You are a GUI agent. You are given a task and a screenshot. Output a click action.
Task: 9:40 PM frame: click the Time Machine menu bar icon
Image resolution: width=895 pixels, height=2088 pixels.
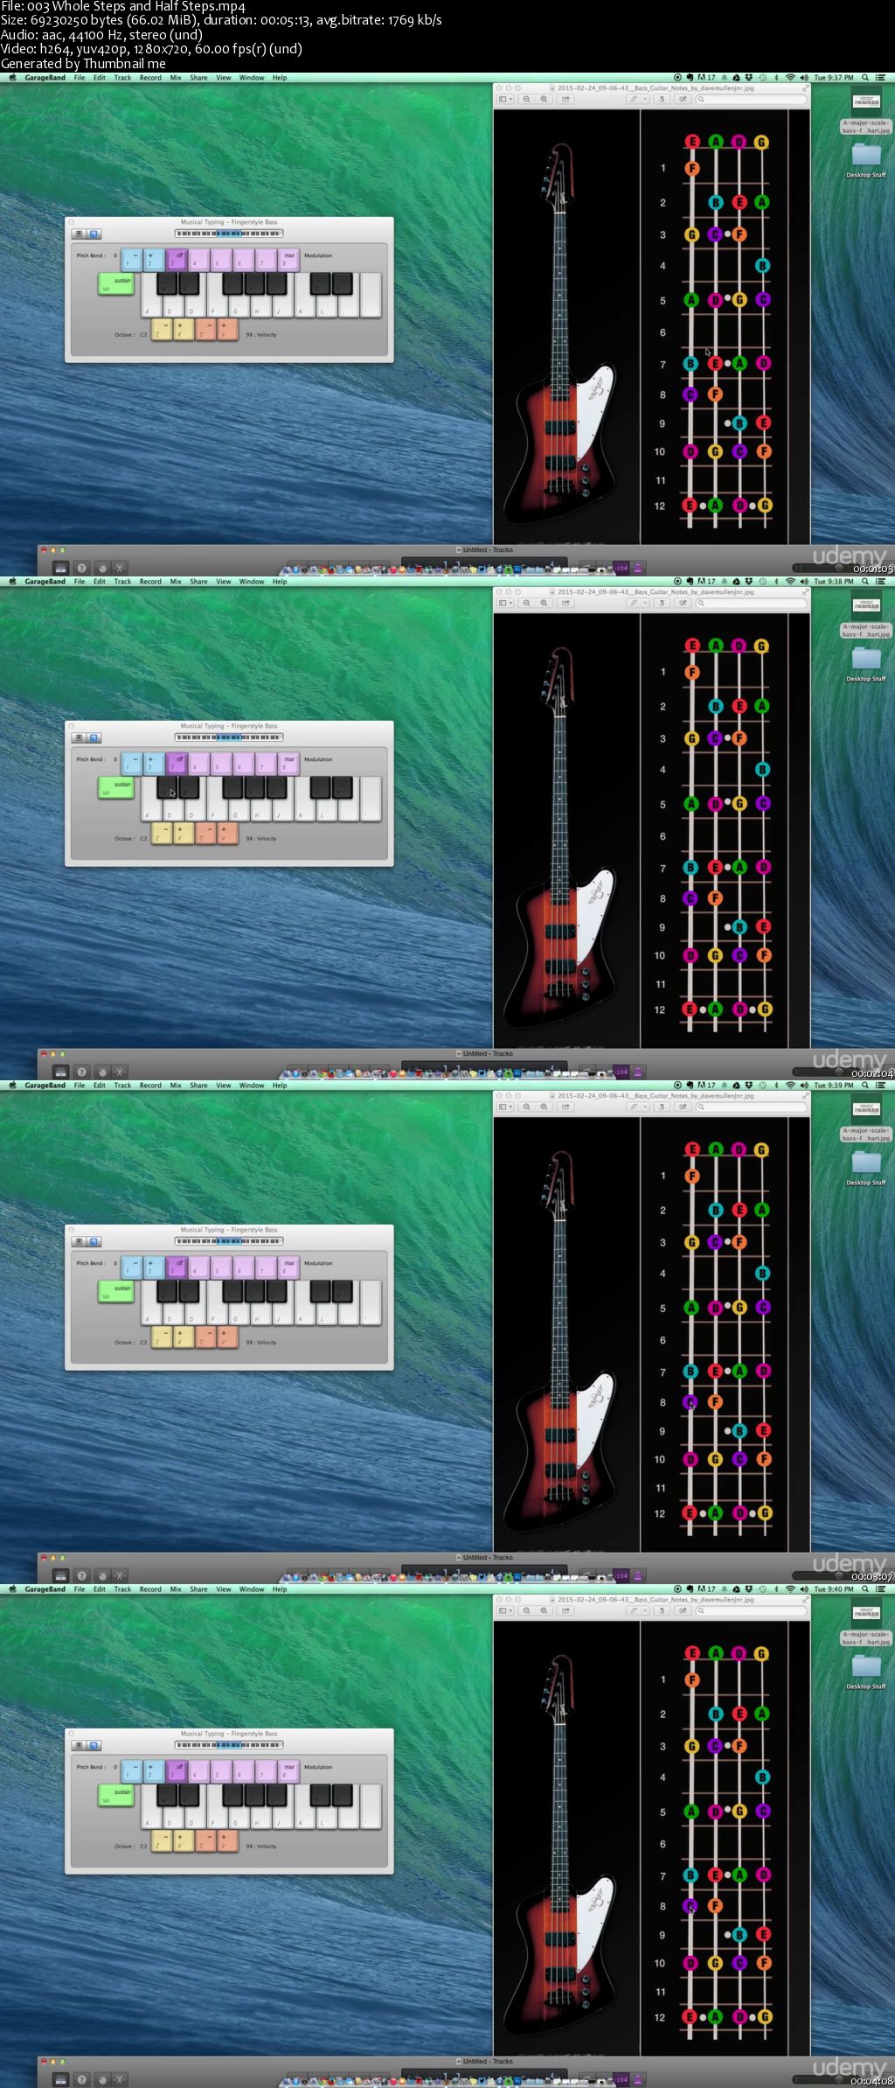[762, 1589]
